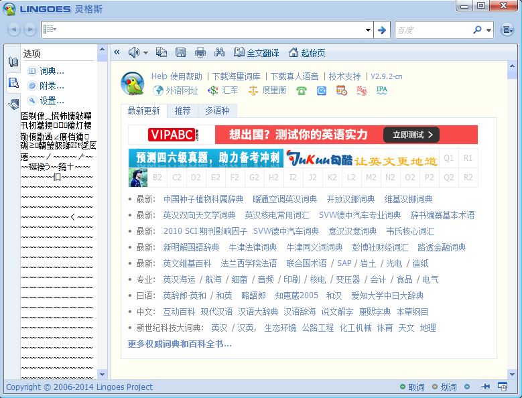This screenshot has height=398, width=522.
Task: Print the page with the printer icon
Action: click(x=200, y=52)
